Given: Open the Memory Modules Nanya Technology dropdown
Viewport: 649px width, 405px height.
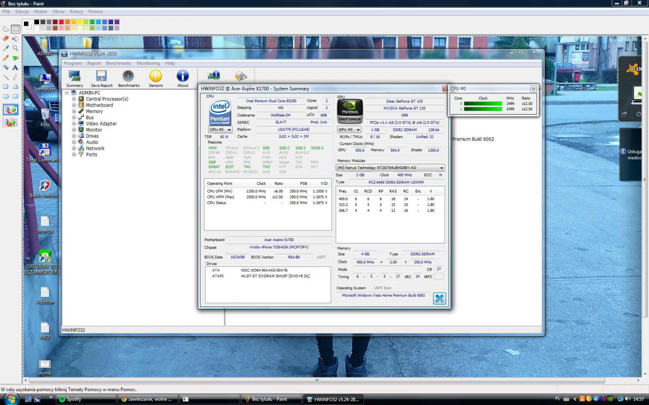Looking at the screenshot, I should click(x=390, y=168).
